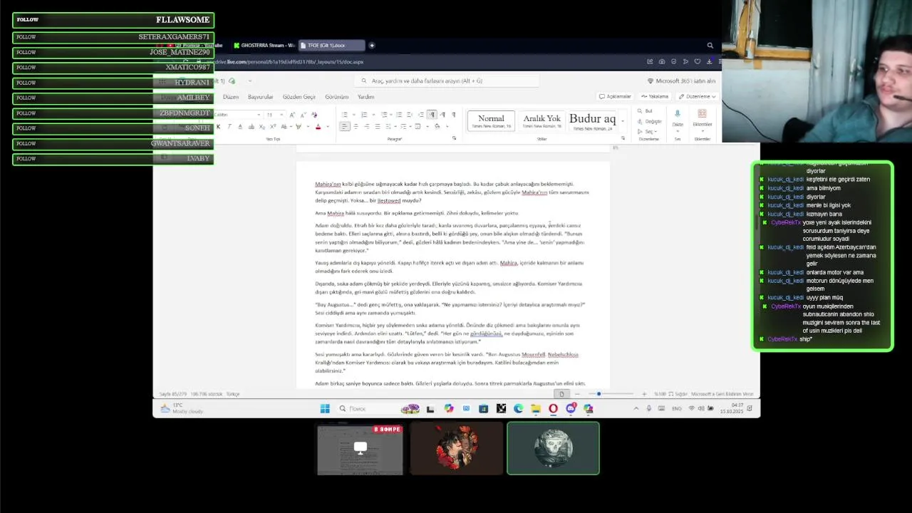Open File Explorer from taskbar
The image size is (912, 513).
[x=535, y=408]
